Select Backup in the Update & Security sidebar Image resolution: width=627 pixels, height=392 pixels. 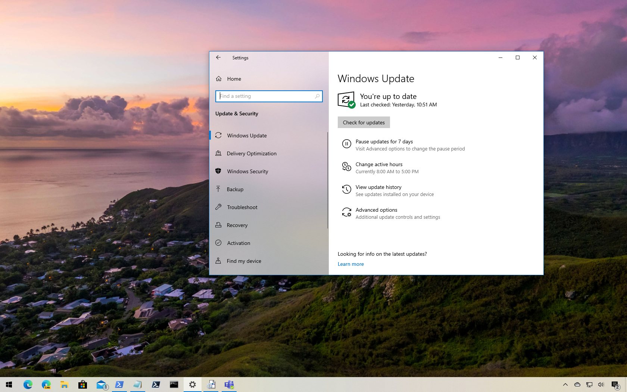tap(234, 189)
